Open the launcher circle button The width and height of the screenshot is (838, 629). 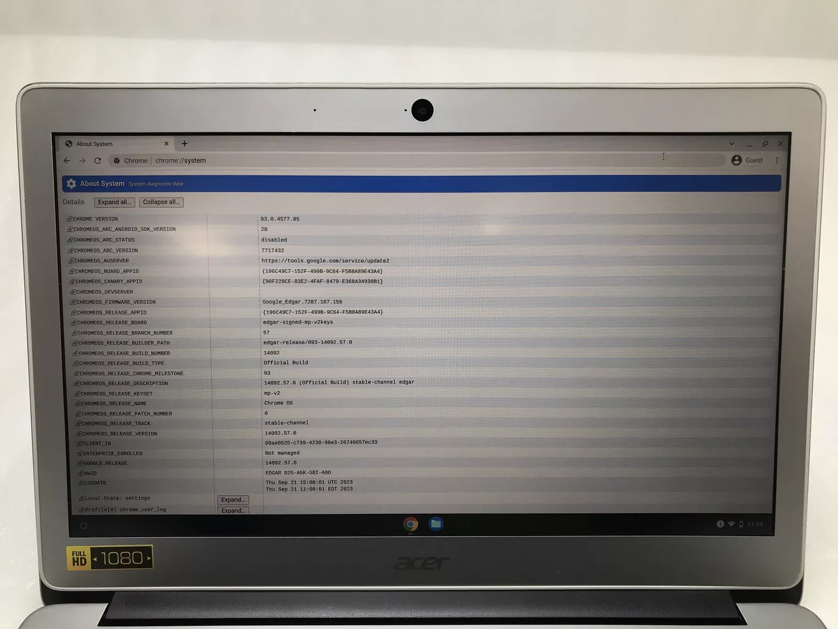(x=83, y=526)
